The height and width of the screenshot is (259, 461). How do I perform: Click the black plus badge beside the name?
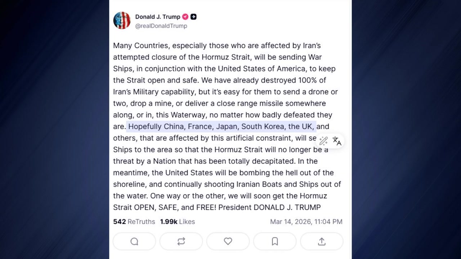pyautogui.click(x=193, y=17)
